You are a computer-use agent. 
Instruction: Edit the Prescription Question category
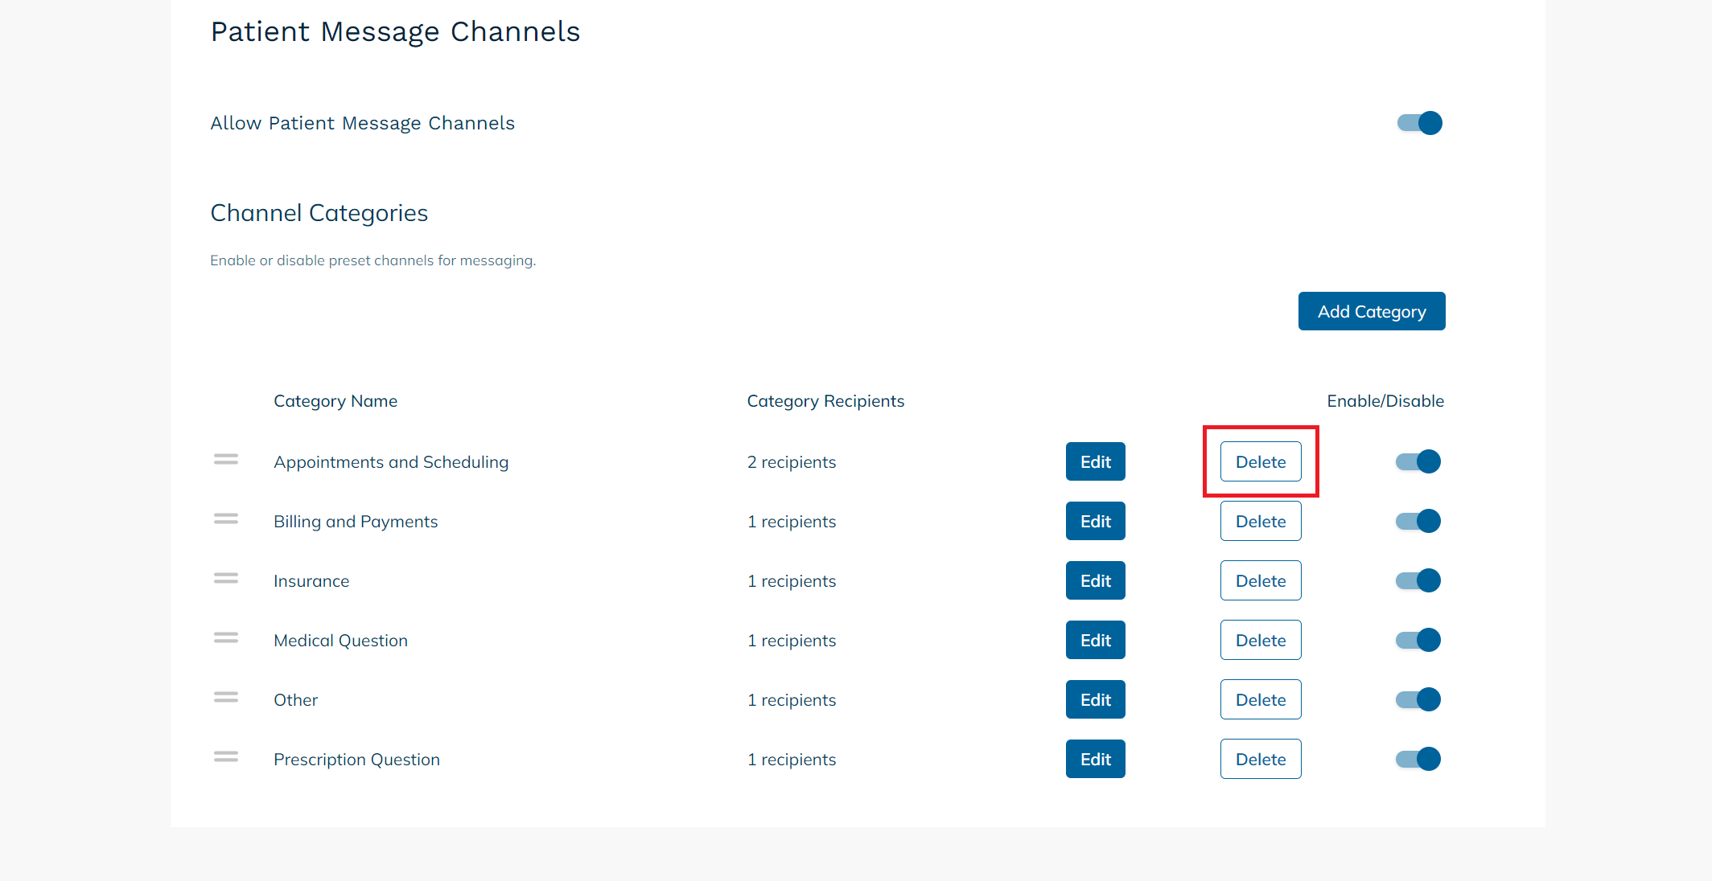click(x=1096, y=759)
